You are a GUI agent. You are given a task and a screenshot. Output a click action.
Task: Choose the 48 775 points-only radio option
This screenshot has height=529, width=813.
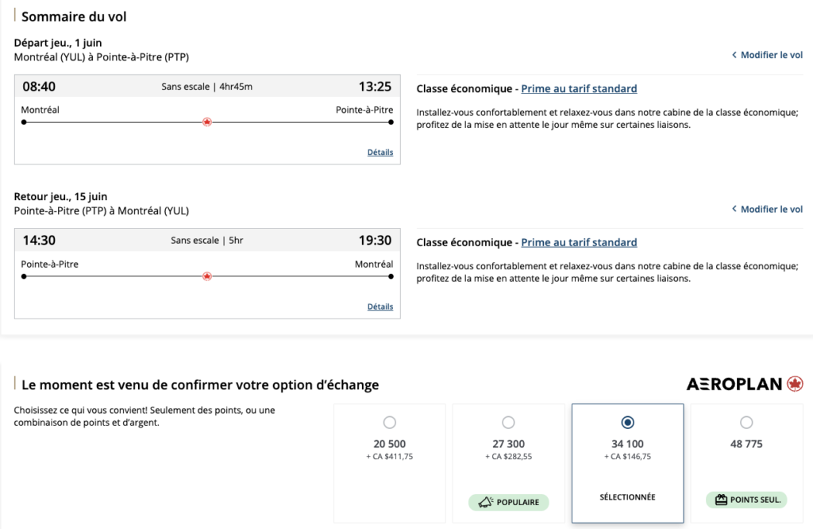746,423
